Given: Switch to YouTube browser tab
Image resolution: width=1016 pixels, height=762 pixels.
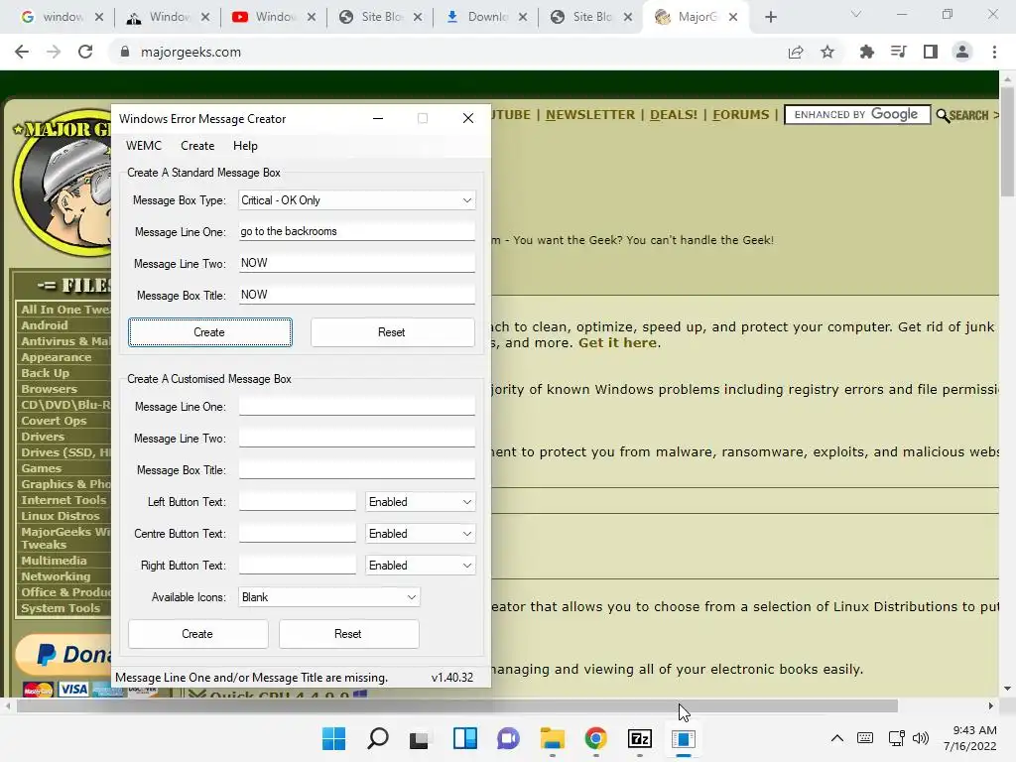Looking at the screenshot, I should (x=274, y=18).
